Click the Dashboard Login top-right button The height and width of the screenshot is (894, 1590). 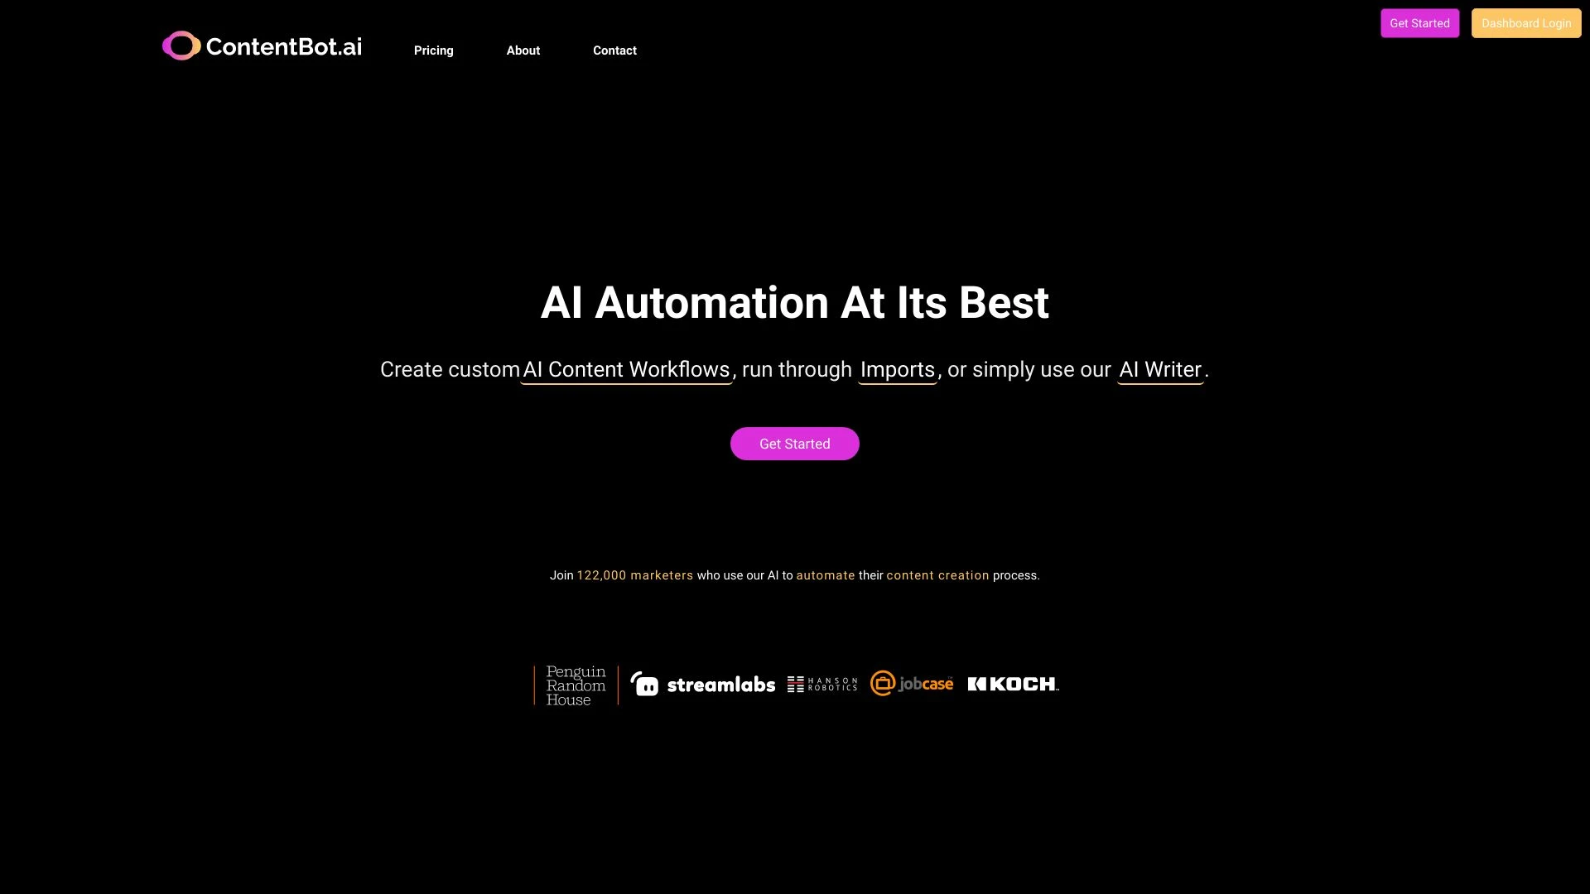(x=1525, y=23)
